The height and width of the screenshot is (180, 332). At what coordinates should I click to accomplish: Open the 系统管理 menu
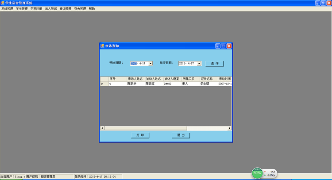point(7,9)
